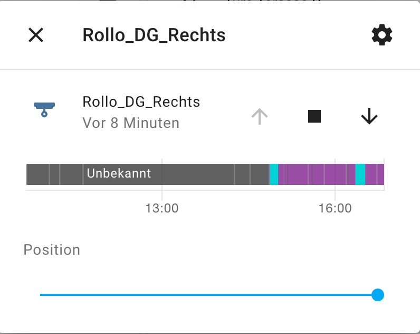Click the 13:00 time axis label
This screenshot has height=334, width=420.
162,208
